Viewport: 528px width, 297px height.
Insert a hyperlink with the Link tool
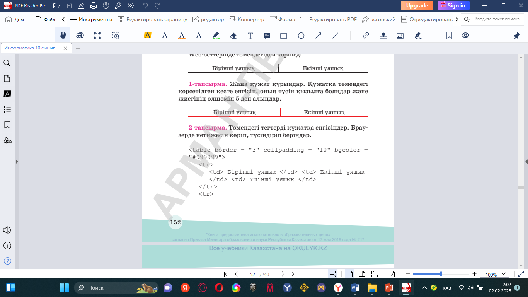[366, 36]
